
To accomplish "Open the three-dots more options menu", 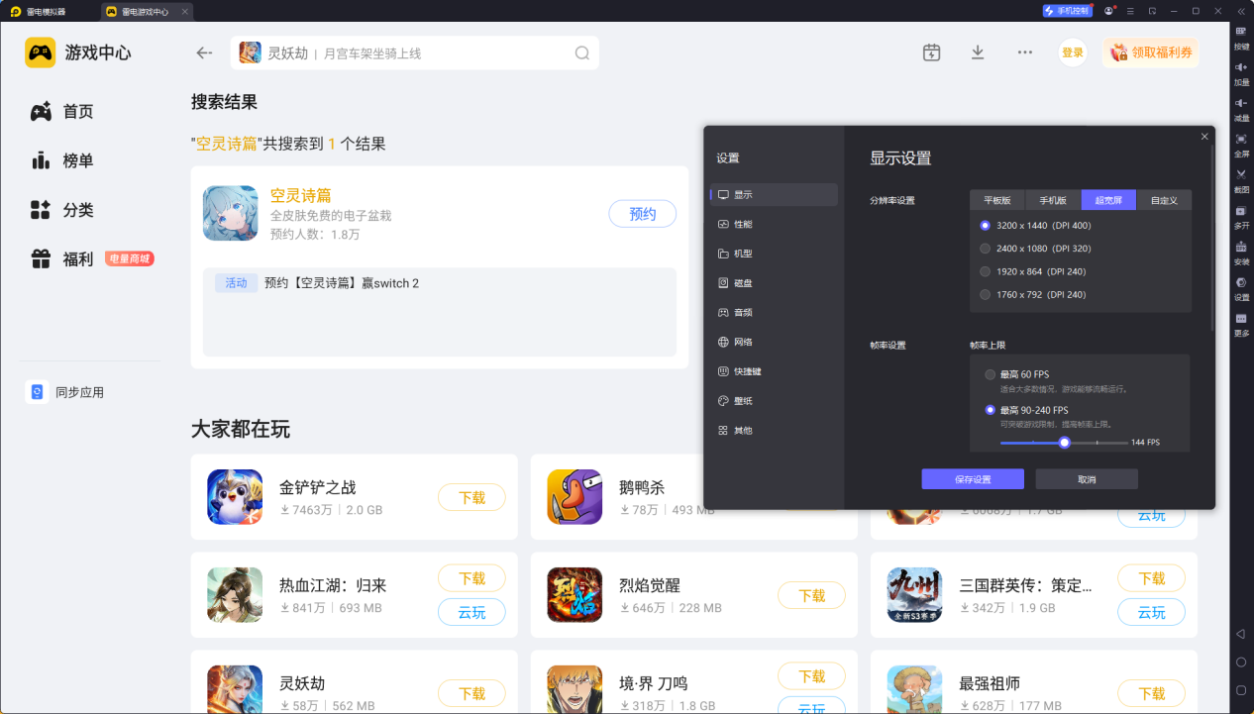I will tap(1025, 52).
